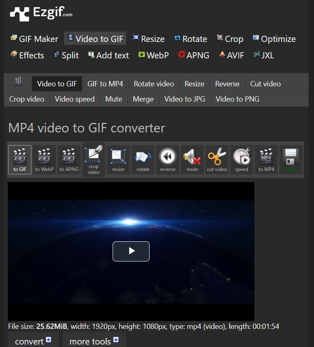Select the 'to APNG' conversion tool
The width and height of the screenshot is (314, 347).
69,160
